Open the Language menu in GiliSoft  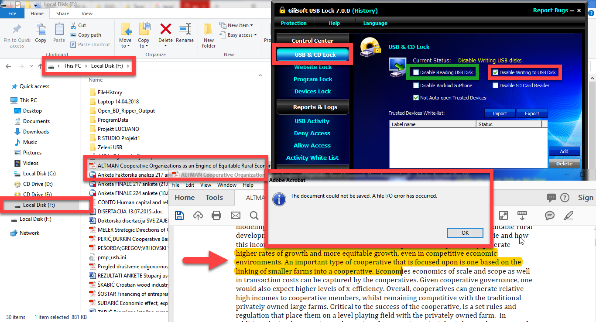pos(375,23)
